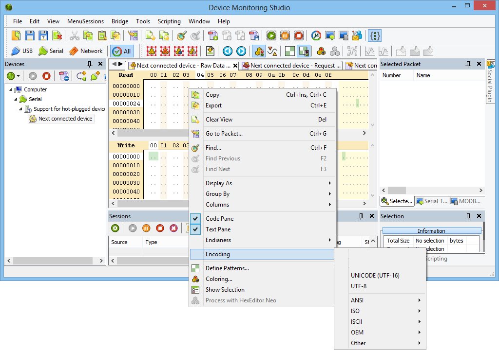Collapse the Serial tree node
The height and width of the screenshot is (350, 499).
(x=16, y=99)
